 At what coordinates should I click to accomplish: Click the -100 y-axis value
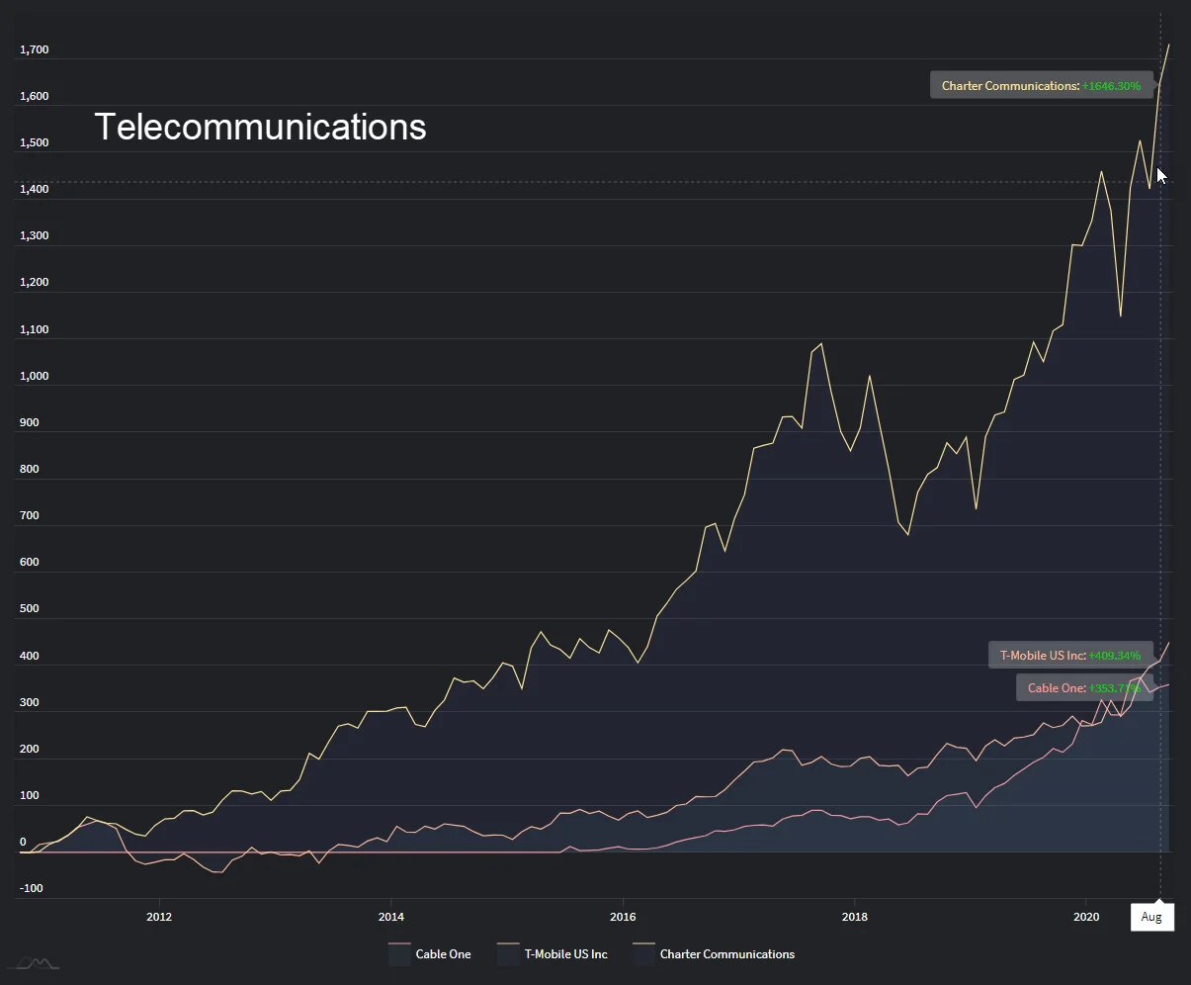point(32,888)
